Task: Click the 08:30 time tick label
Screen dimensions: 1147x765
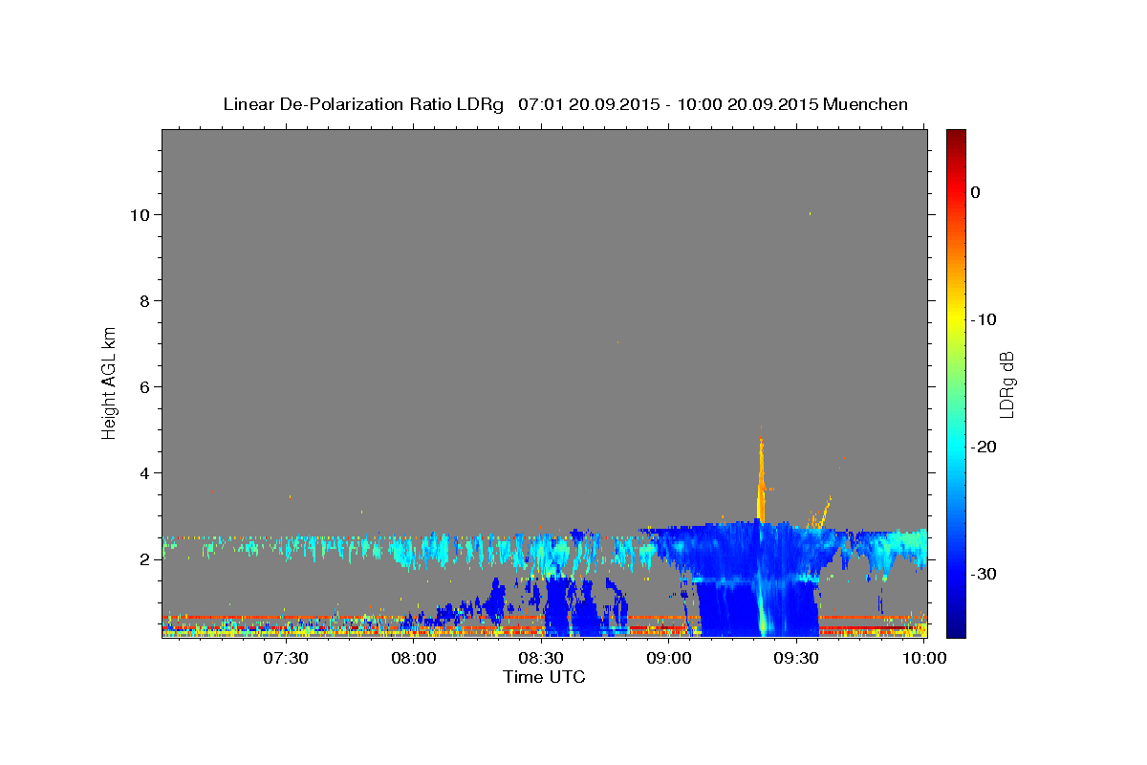Action: point(541,658)
